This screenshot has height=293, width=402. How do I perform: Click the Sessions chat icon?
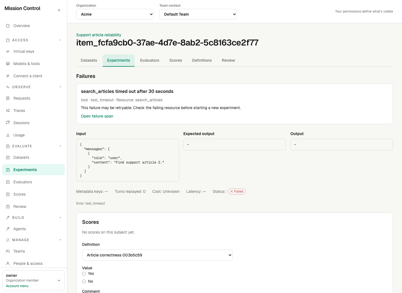click(x=8, y=123)
